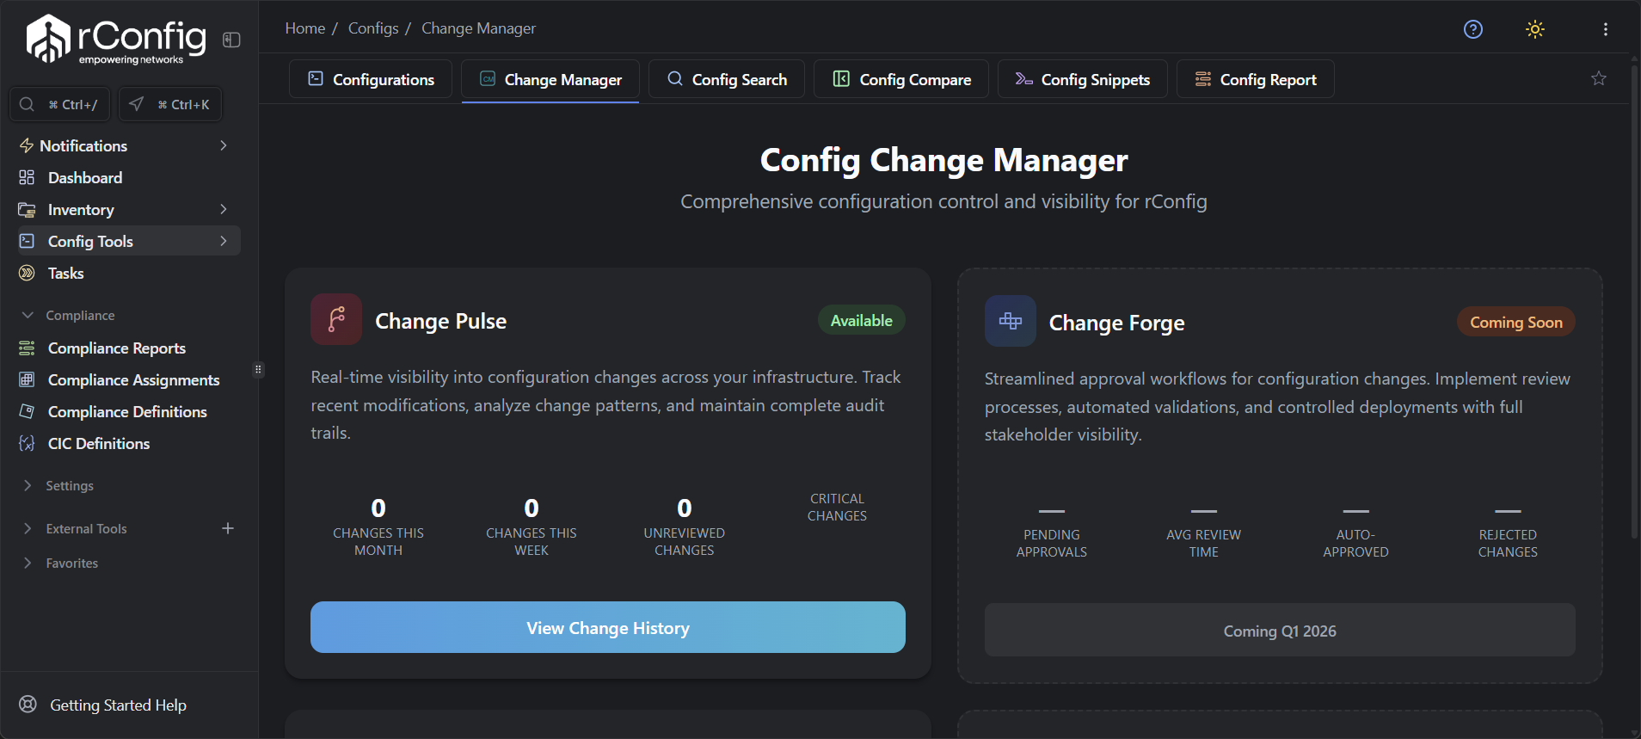Open Compliance Reports page
Viewport: 1641px width, 739px height.
coord(117,348)
